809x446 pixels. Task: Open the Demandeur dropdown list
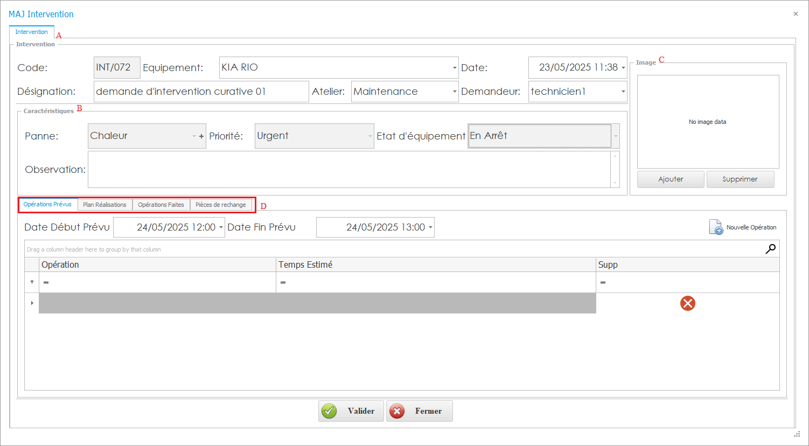pyautogui.click(x=623, y=92)
